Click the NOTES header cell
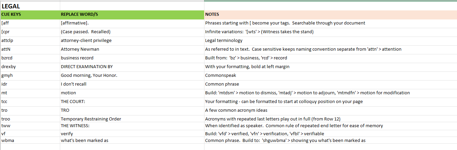Screen dimensions: 457x150 pyautogui.click(x=331, y=15)
